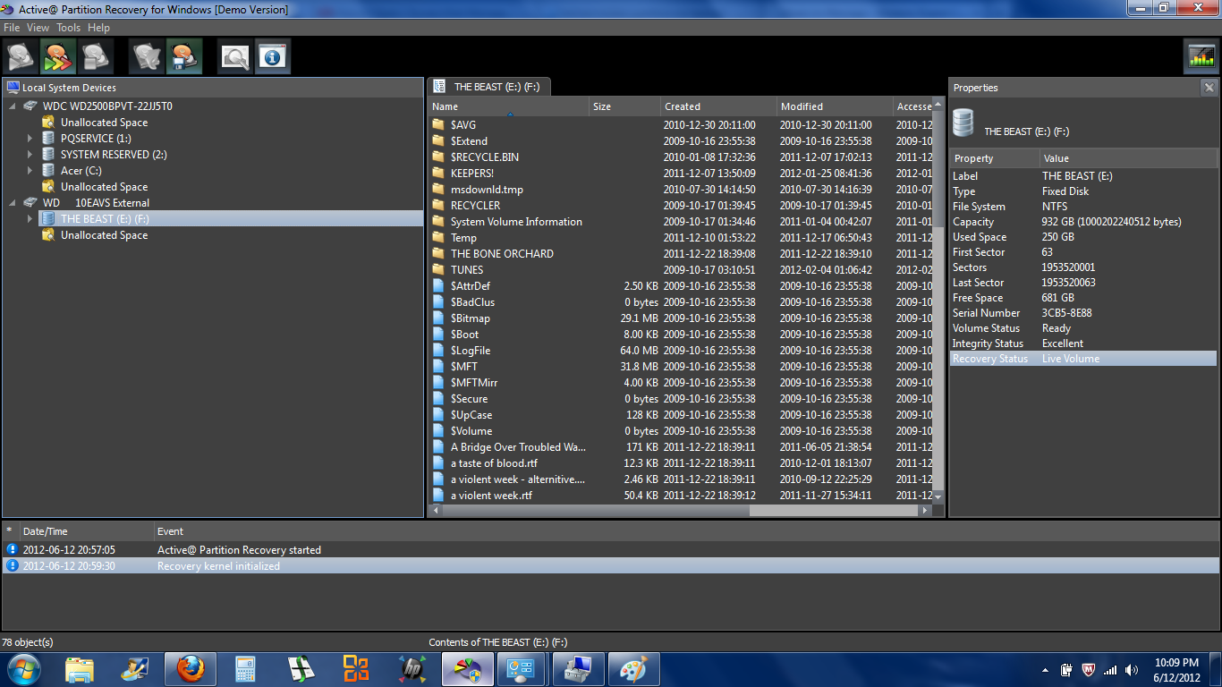Select the $LogFile entry
Viewport: 1222px width, 687px height.
click(x=471, y=351)
